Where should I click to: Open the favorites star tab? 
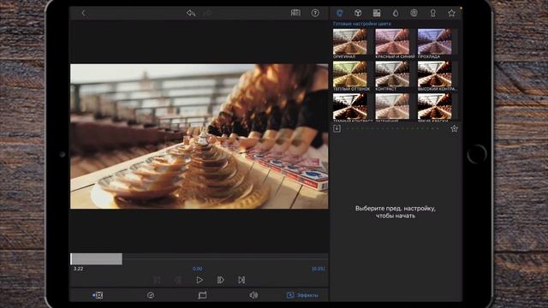(451, 13)
